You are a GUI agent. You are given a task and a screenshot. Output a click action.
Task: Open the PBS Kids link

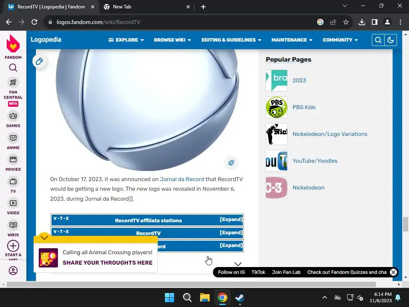coord(304,107)
